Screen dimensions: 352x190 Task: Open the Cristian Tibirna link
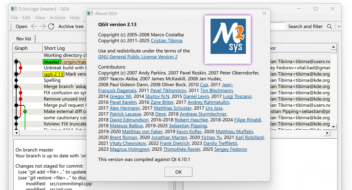pos(167,41)
